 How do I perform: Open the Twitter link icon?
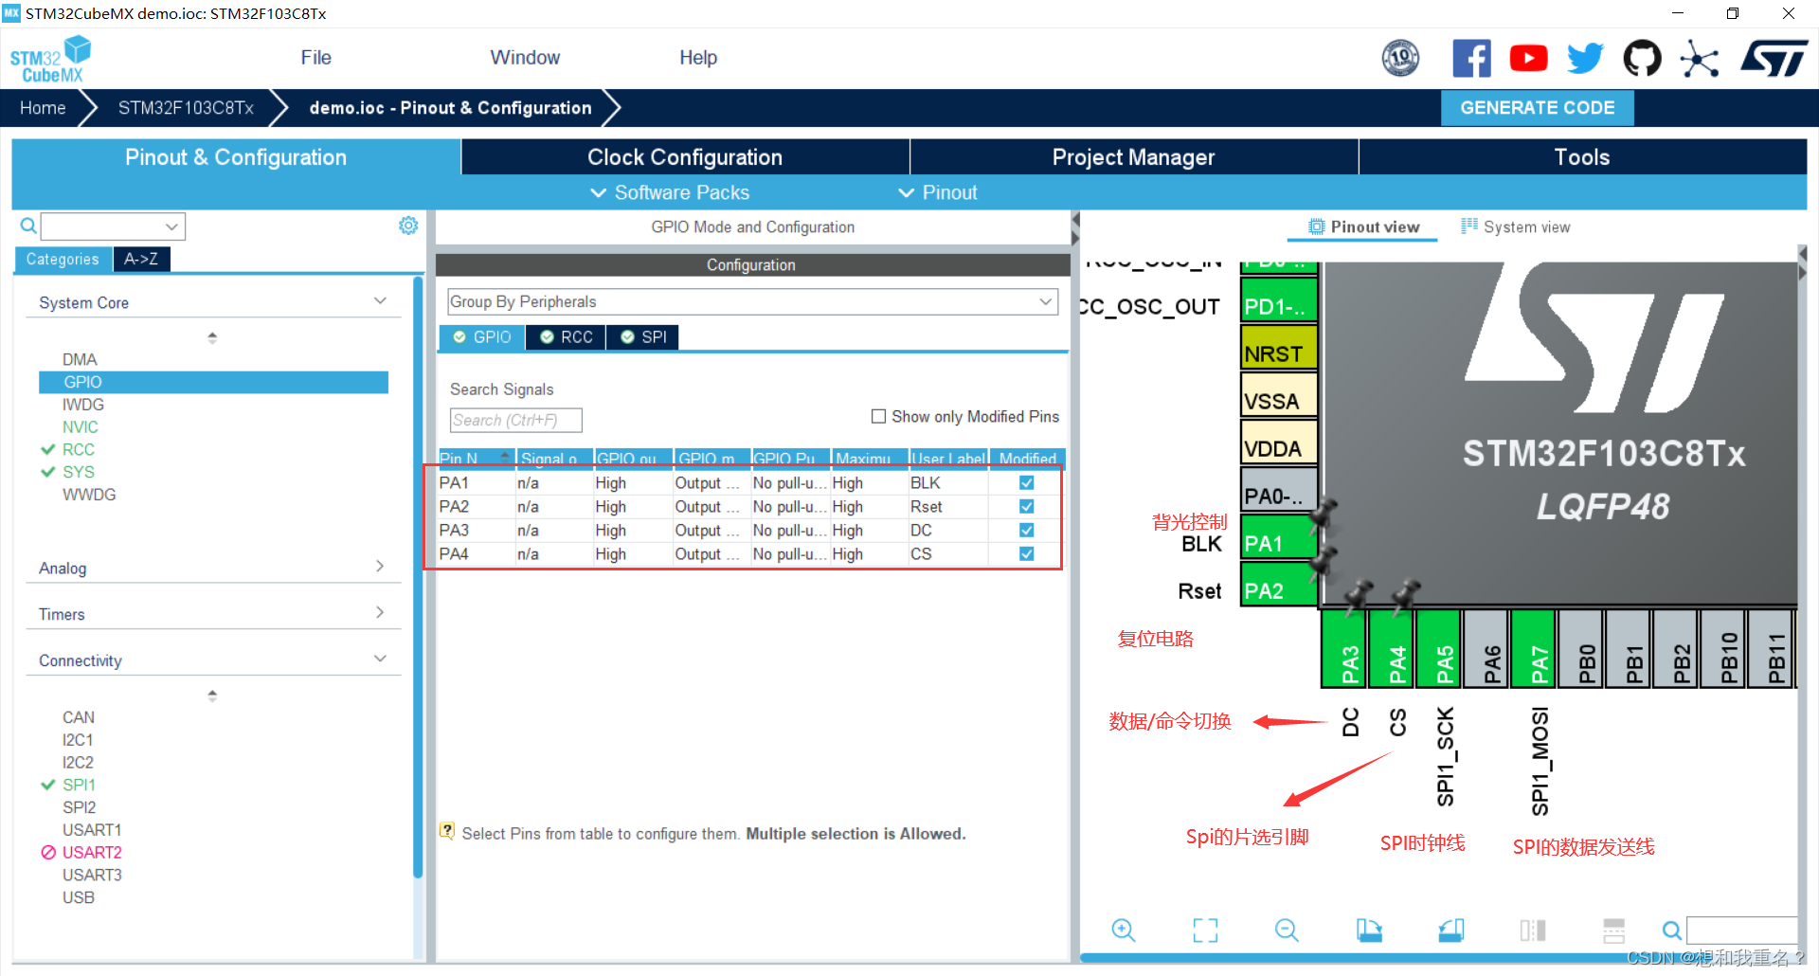(1585, 59)
